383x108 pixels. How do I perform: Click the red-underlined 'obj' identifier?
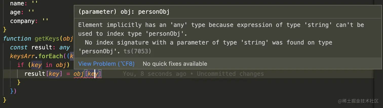coord(79,74)
